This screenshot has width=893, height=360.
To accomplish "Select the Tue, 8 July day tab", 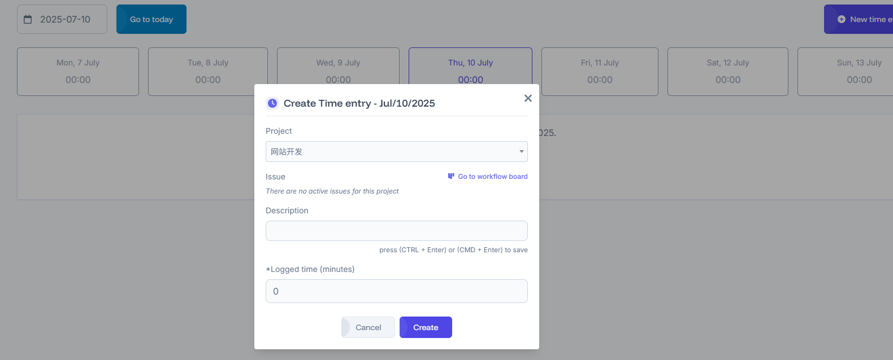I will (208, 72).
